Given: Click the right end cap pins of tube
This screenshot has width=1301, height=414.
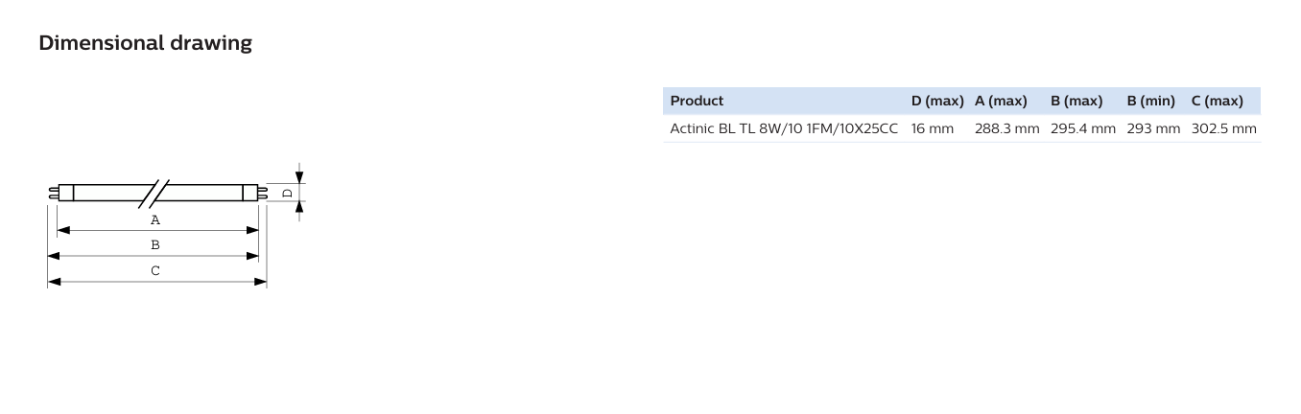Looking at the screenshot, I should coord(261,192).
